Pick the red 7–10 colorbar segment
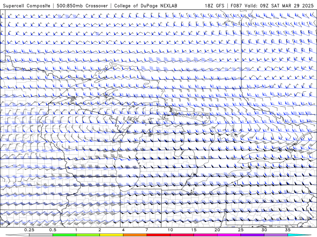Image resolution: width=317 pixels, height=237 pixels. 158,235
